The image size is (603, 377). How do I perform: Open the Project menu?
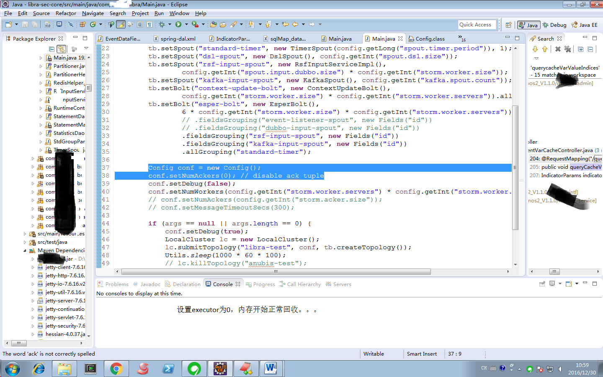[x=140, y=13]
